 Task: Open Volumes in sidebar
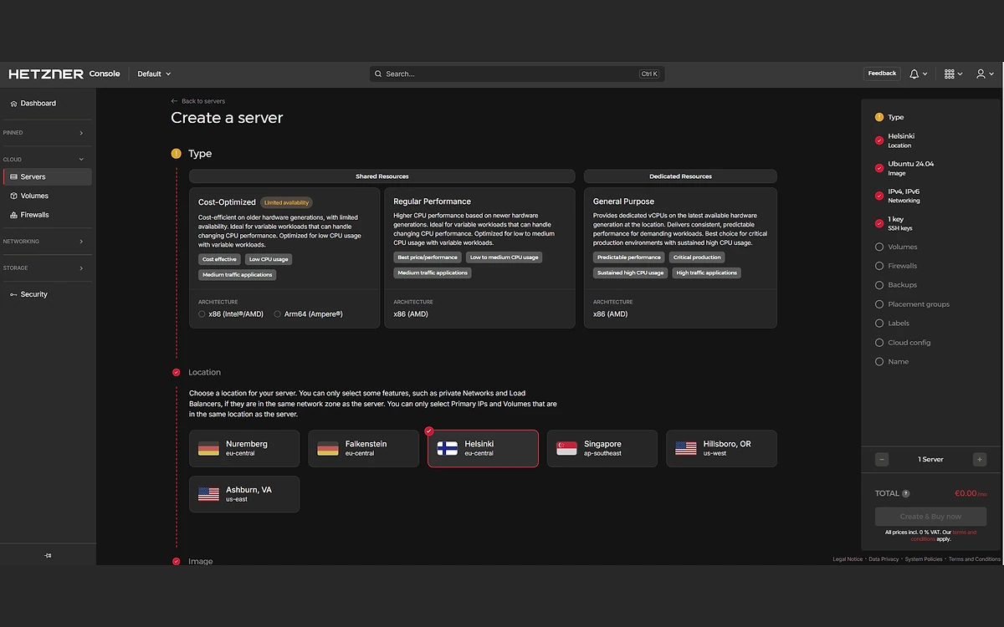click(48, 196)
